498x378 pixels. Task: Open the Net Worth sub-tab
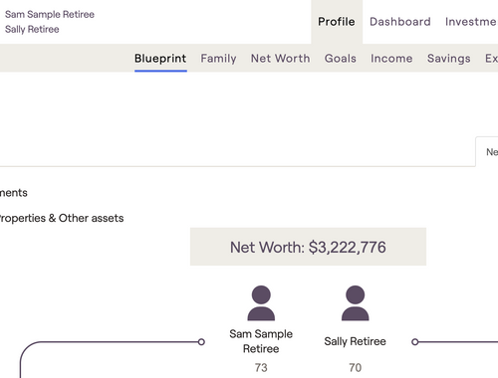click(x=281, y=59)
